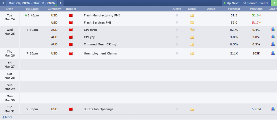Click the 10:53am time link
277x120 pixels.
[32, 9]
